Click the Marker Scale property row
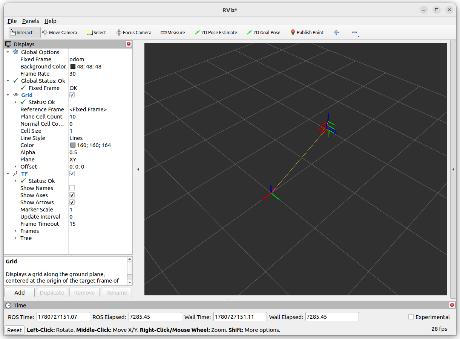The height and width of the screenshot is (339, 460). 68,209
